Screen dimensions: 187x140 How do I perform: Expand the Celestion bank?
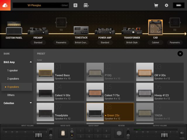pyautogui.click(x=31, y=103)
